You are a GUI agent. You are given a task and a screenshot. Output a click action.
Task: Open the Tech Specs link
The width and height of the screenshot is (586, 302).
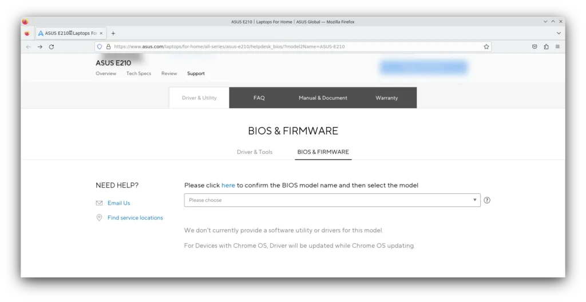click(138, 74)
